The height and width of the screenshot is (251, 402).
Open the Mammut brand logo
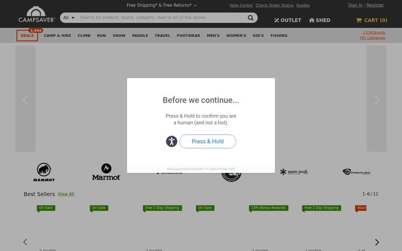(x=44, y=172)
